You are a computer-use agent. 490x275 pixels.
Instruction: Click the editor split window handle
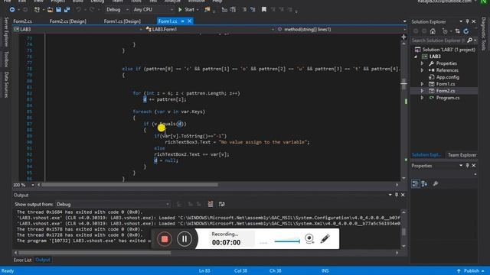click(x=403, y=37)
